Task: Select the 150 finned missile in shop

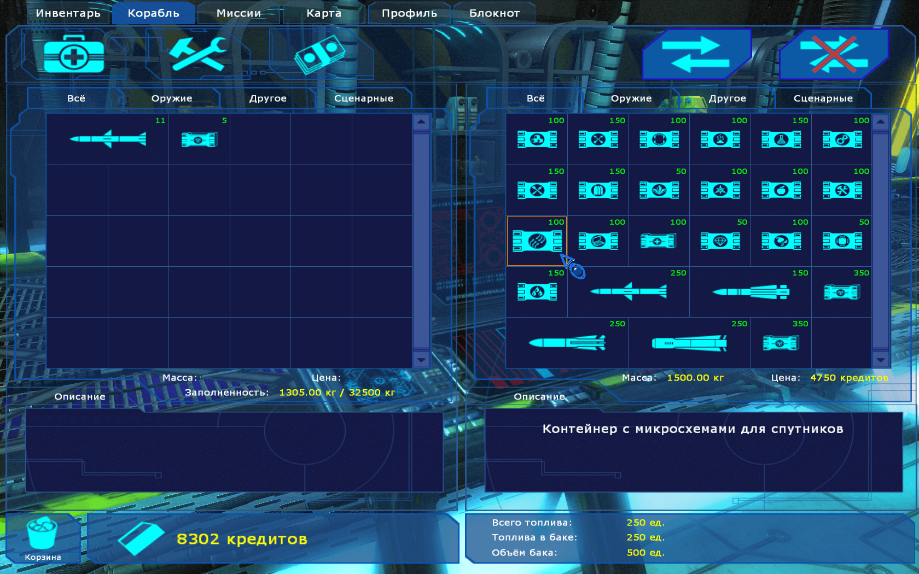Action: pos(751,292)
